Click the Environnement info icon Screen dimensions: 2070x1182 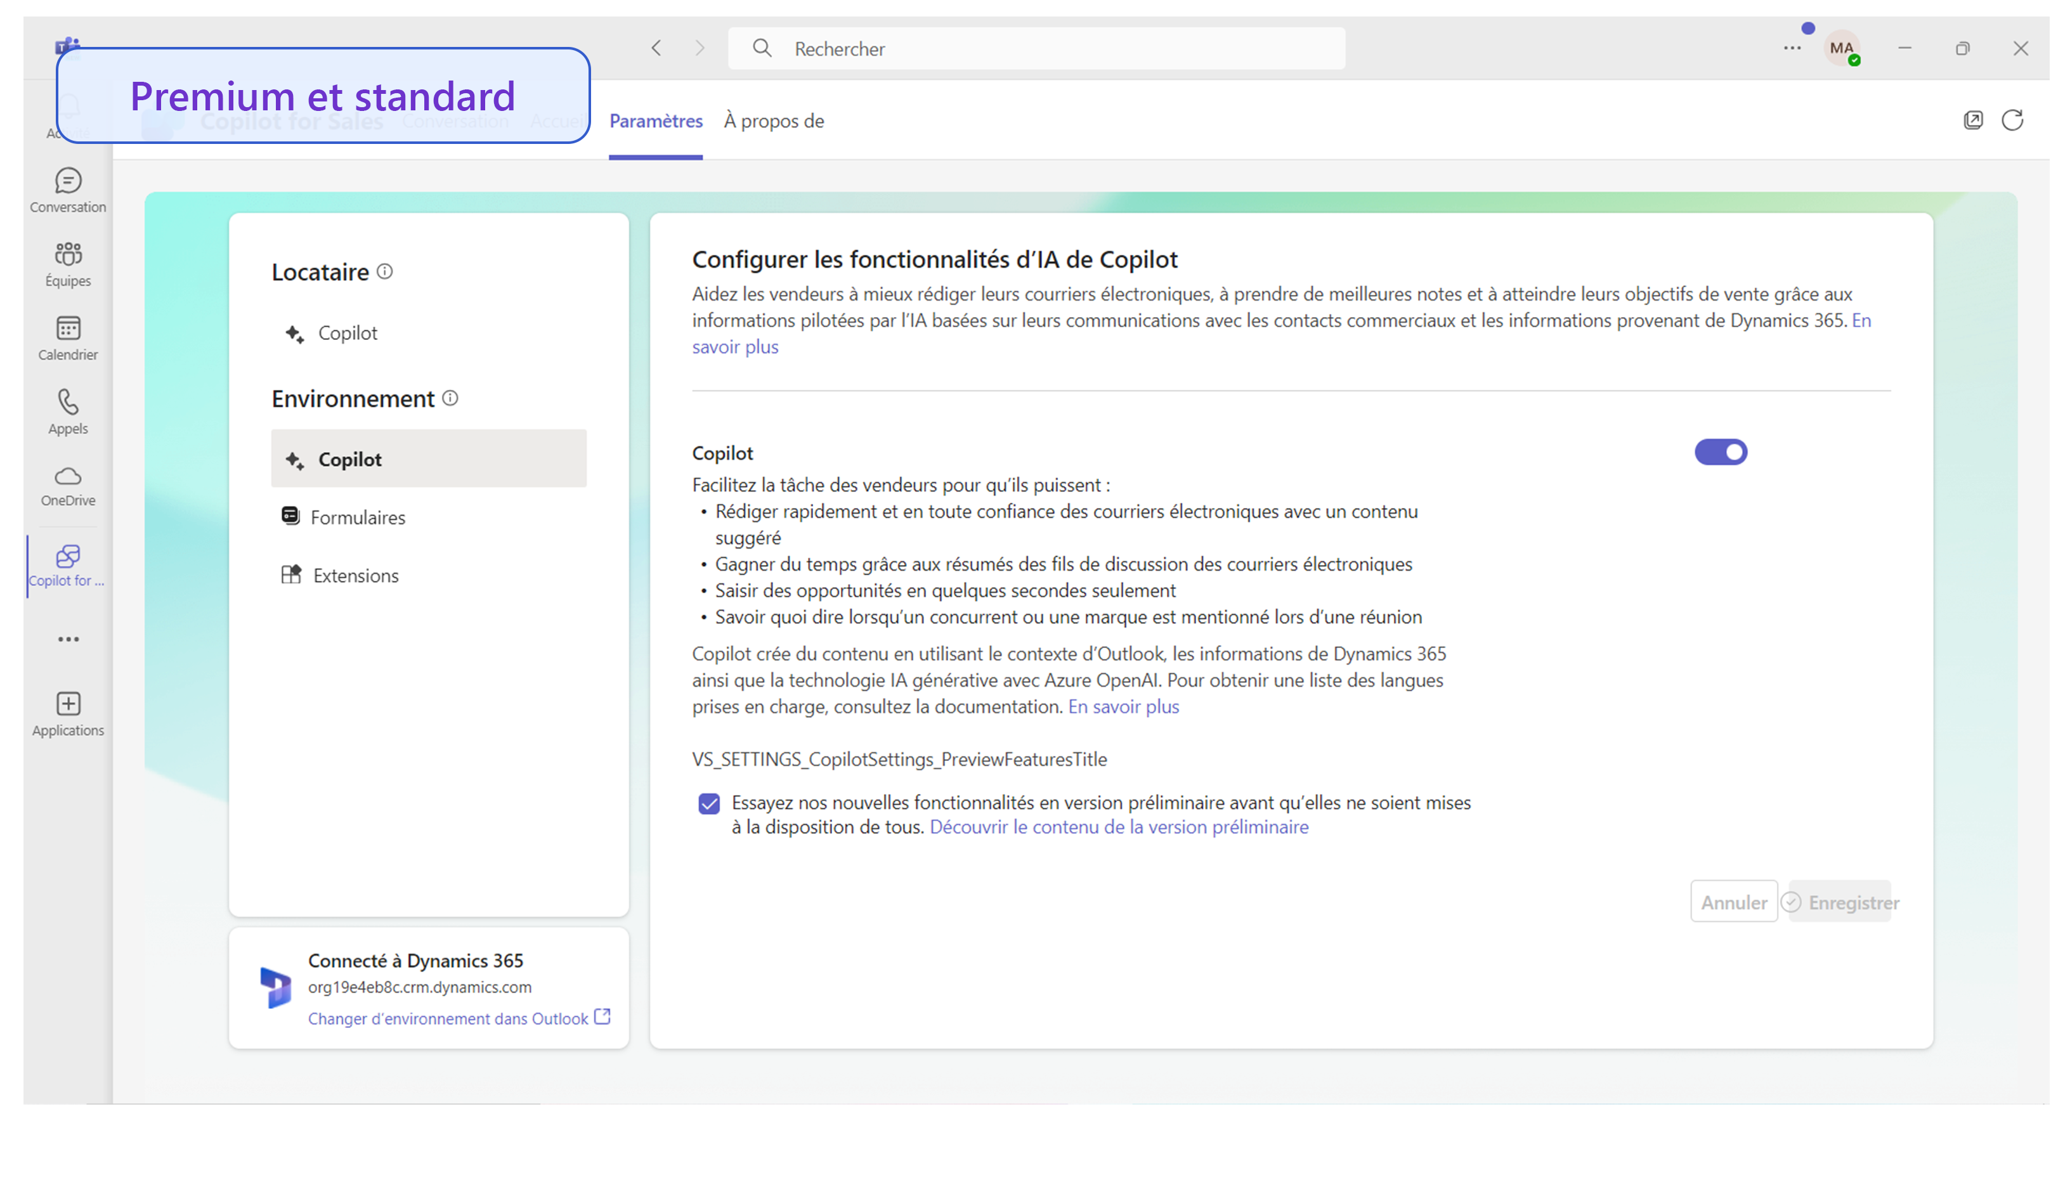point(450,398)
